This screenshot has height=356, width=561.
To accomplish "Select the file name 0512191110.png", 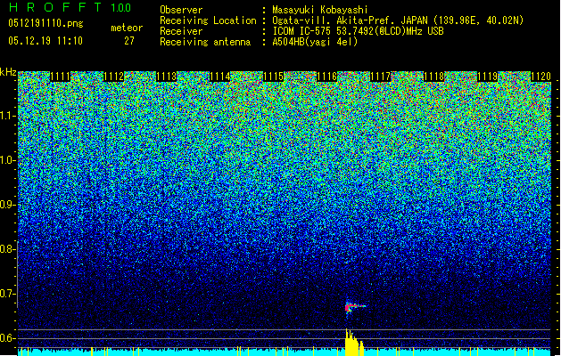I will click(45, 23).
